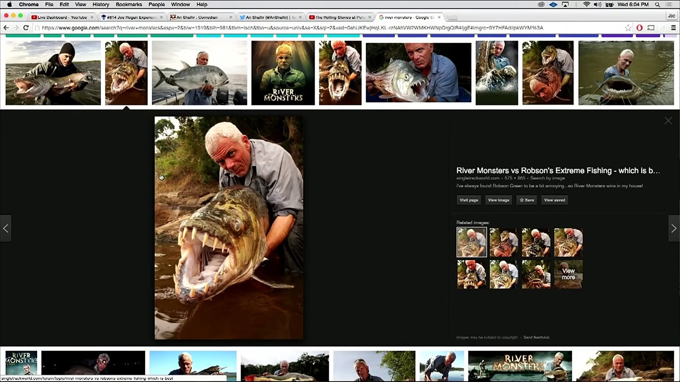
Task: Open thumbnail of man in black beanie holding fish
Action: point(53,73)
